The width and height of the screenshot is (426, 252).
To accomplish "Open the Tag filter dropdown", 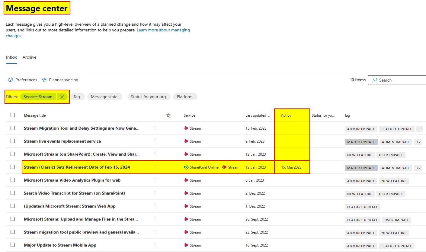I will pos(77,97).
